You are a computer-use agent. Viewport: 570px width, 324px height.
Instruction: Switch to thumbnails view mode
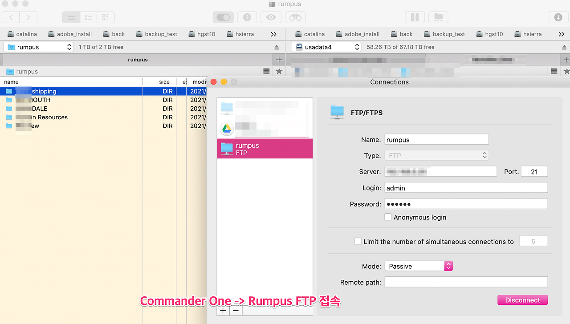(x=106, y=17)
